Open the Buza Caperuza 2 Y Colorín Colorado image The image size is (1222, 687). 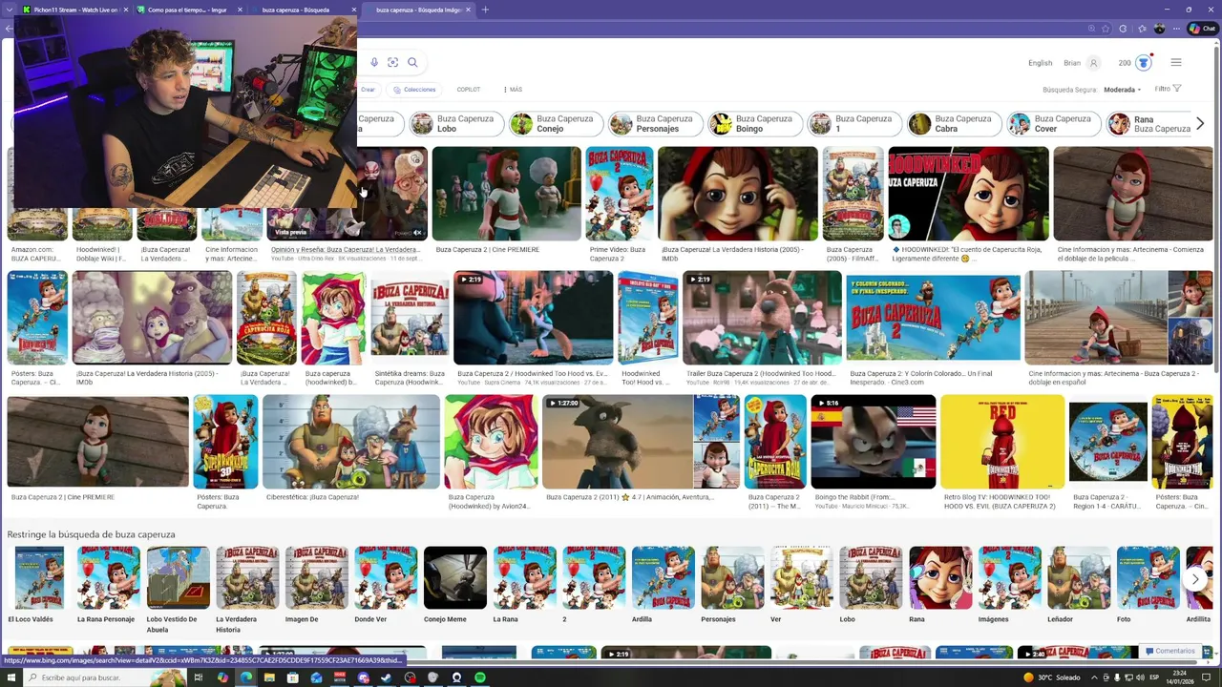click(x=934, y=318)
